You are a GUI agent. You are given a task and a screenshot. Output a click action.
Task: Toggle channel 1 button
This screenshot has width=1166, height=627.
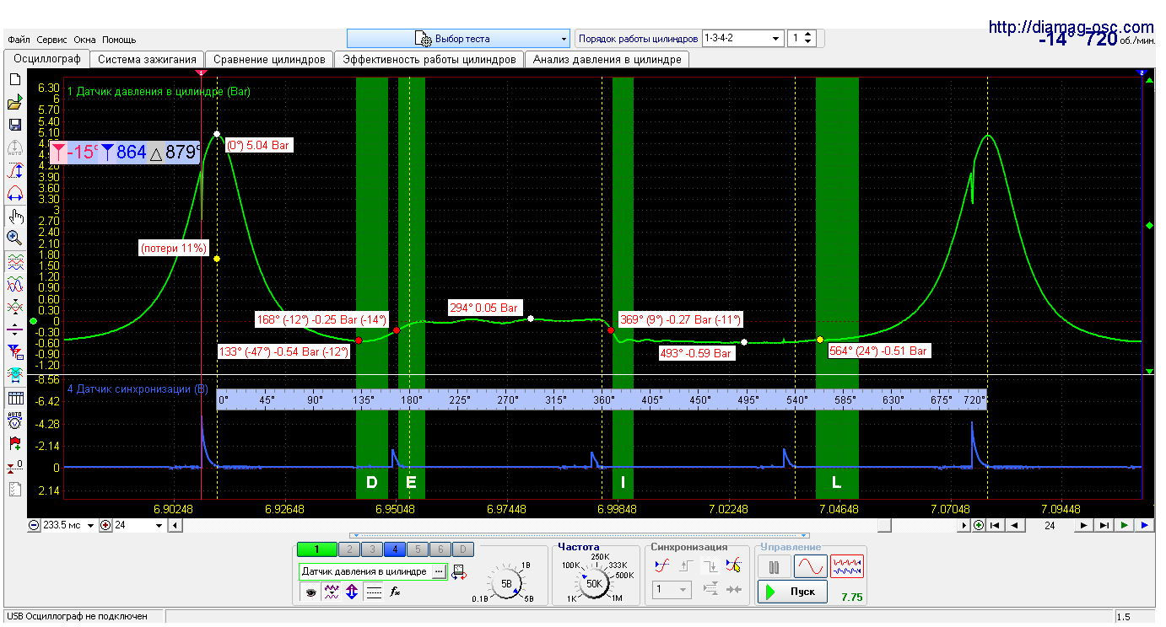[316, 549]
